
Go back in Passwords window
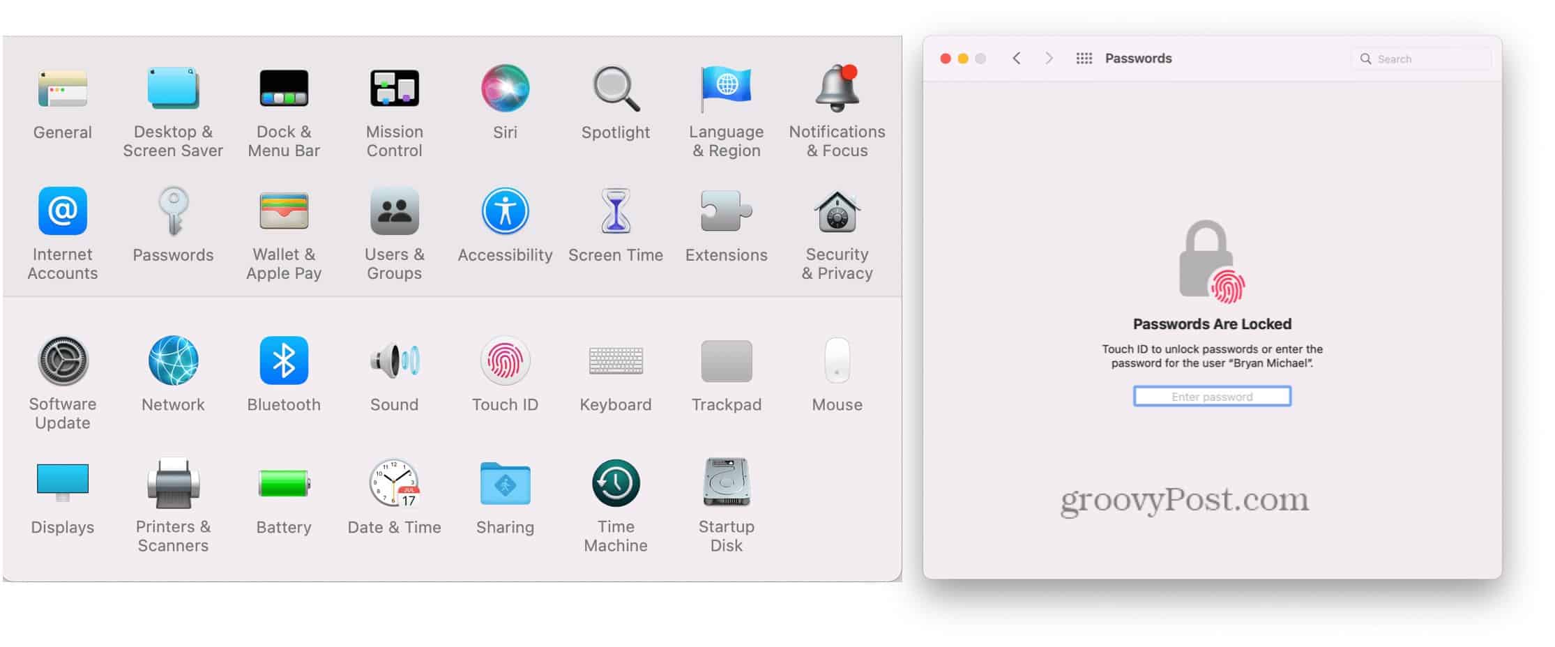1017,58
